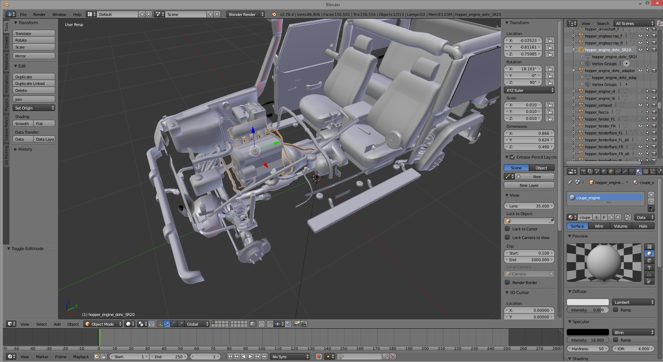Open the File menu
The height and width of the screenshot is (362, 663).
23,15
